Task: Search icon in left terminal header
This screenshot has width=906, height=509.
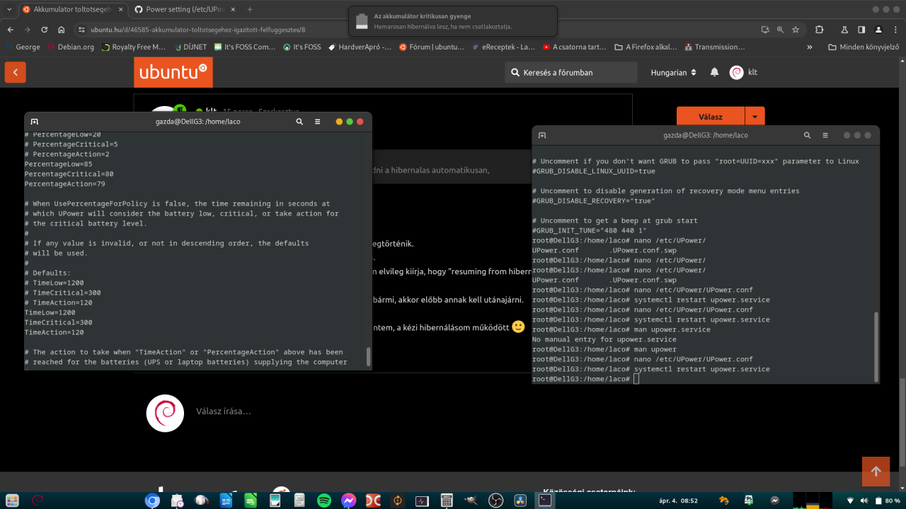Action: pos(299,122)
